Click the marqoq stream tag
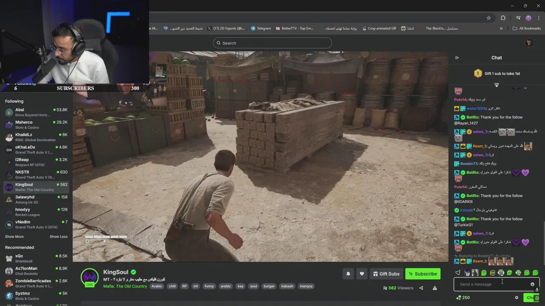 coord(306,286)
